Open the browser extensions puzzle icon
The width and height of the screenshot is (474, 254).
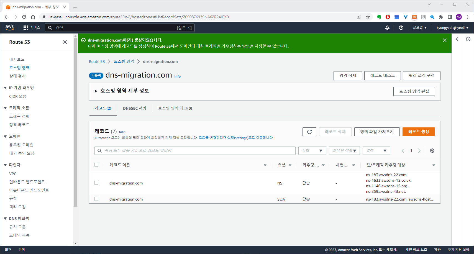[441, 17]
